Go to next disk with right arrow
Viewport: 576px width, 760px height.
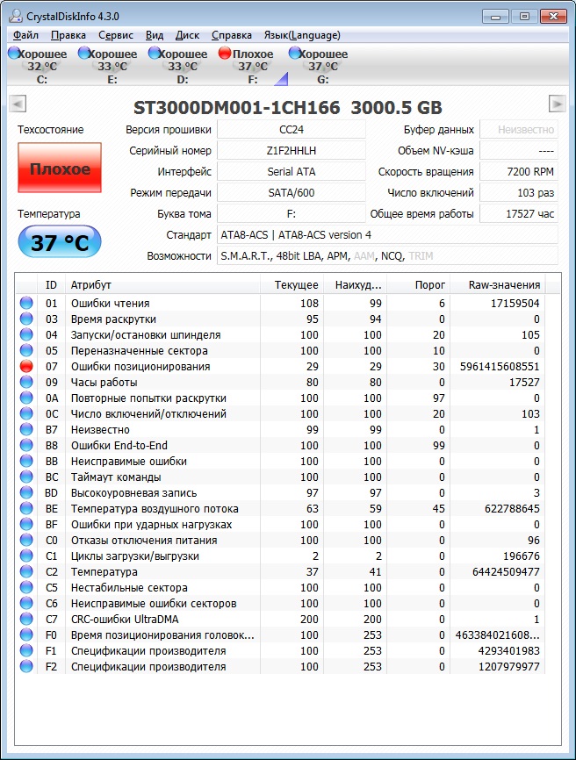coord(557,104)
